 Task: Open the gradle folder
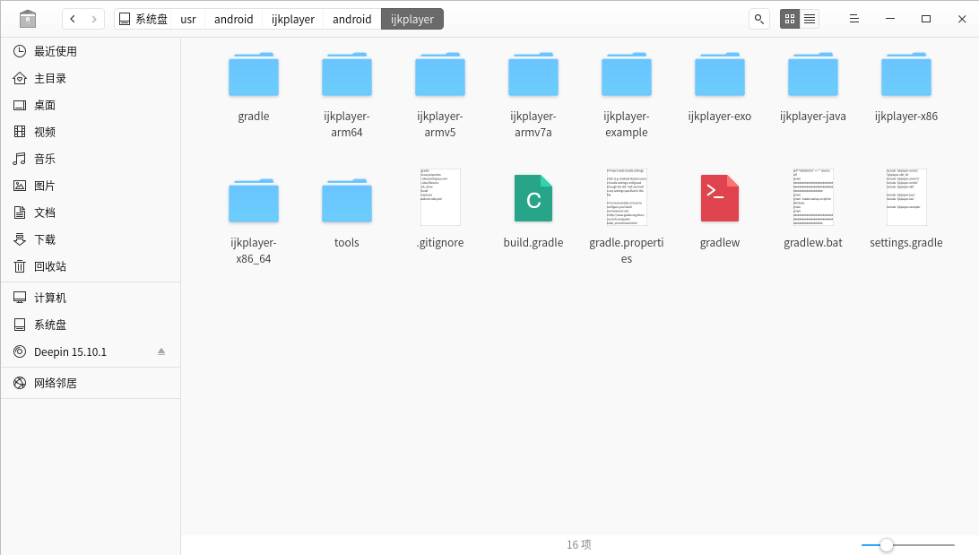click(x=254, y=74)
